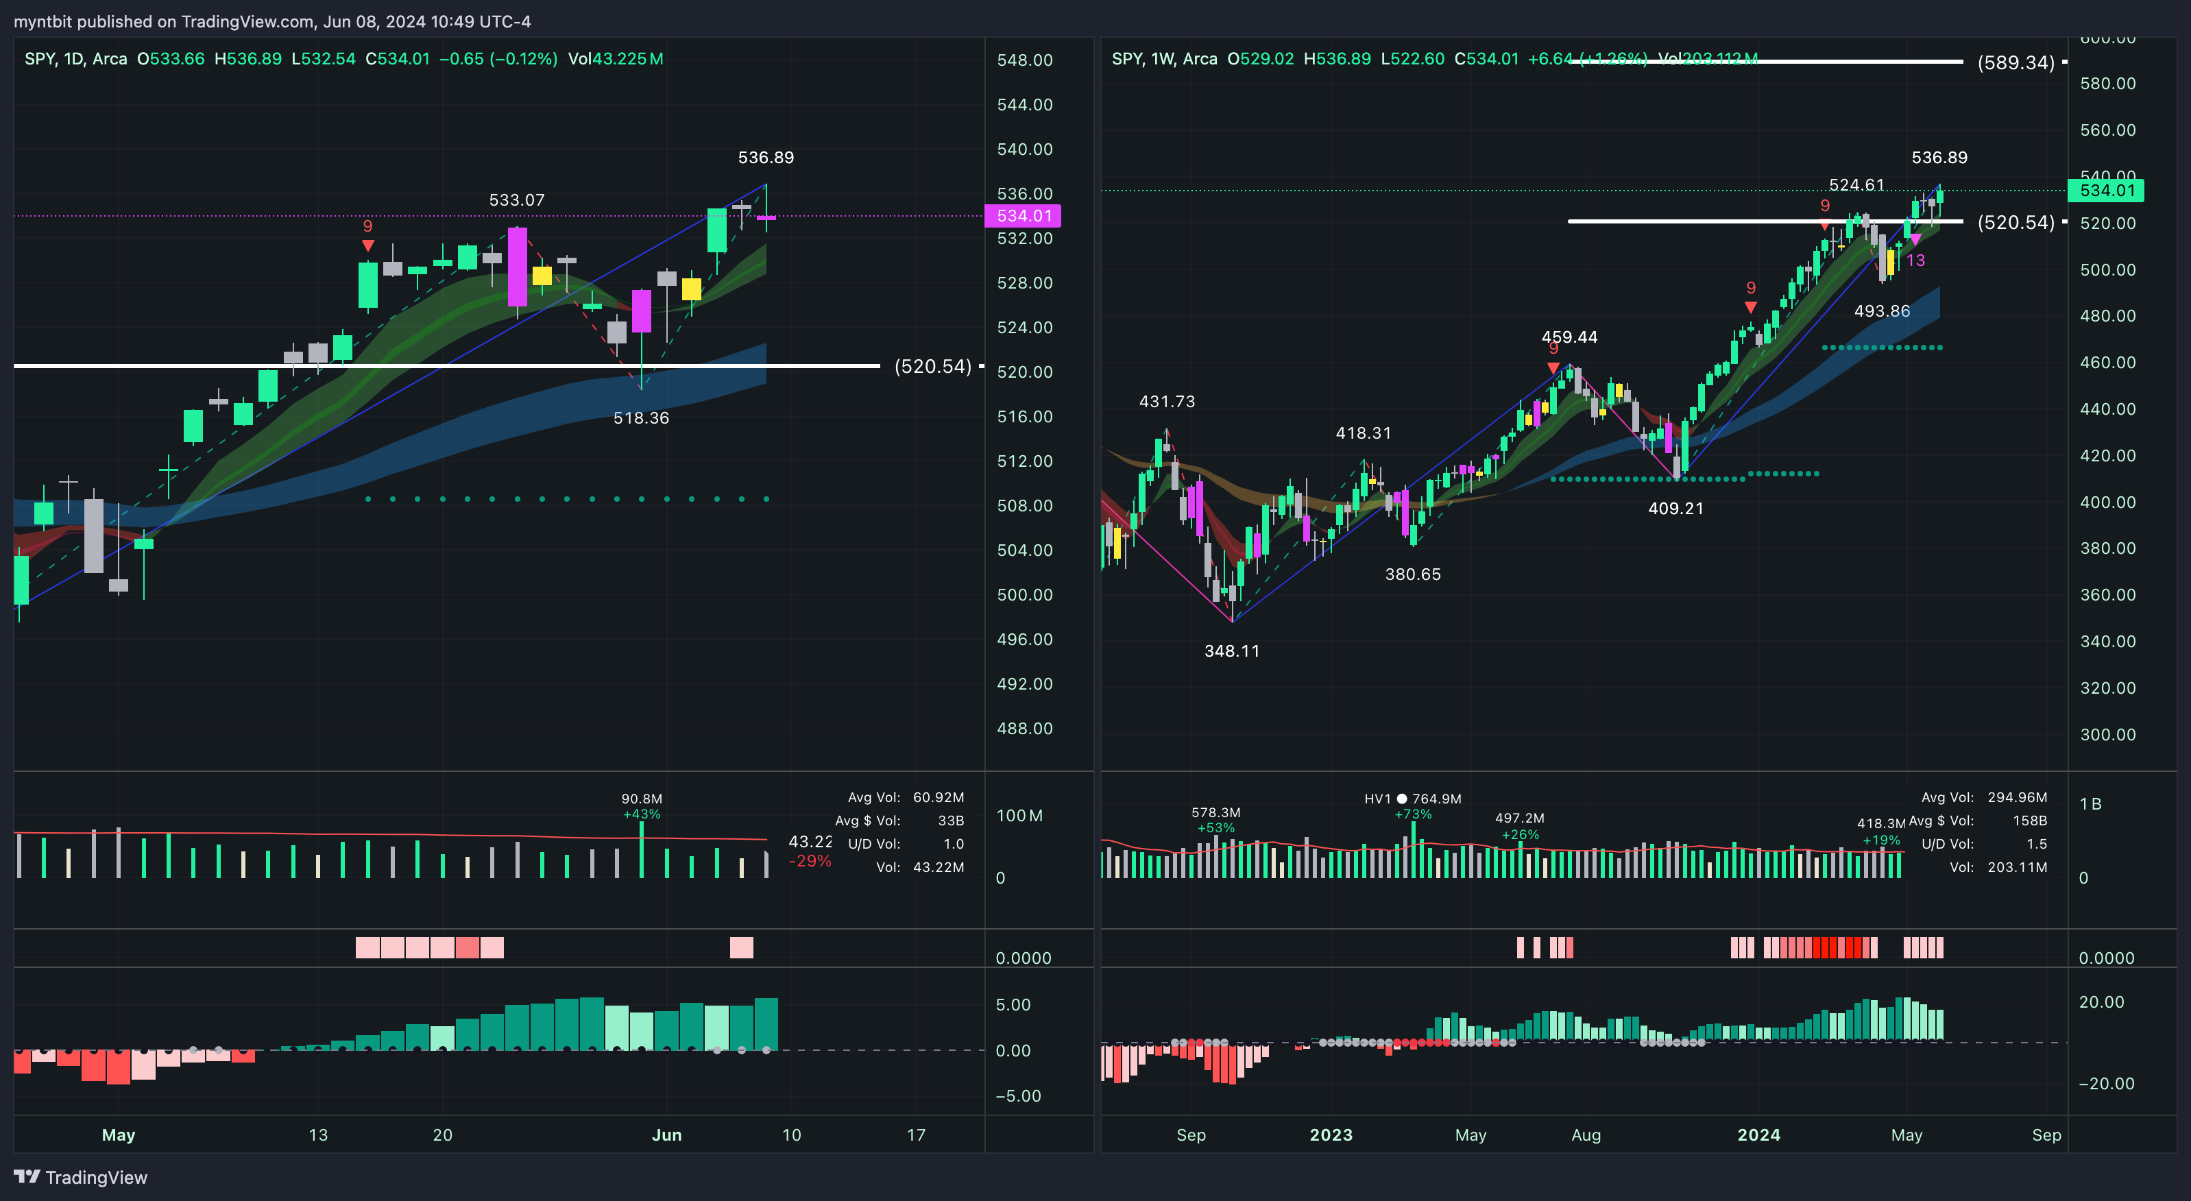Click the 418.31 label on weekly chart
2191x1201 pixels.
coord(1364,433)
